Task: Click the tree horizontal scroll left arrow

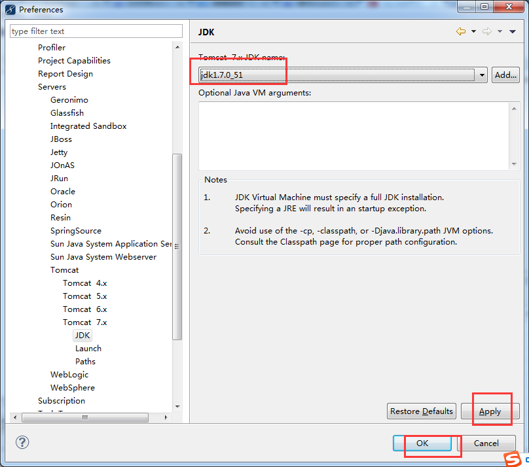Action: point(15,417)
